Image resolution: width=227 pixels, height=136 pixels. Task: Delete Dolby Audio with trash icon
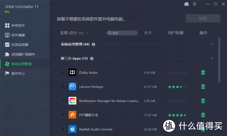(203, 72)
